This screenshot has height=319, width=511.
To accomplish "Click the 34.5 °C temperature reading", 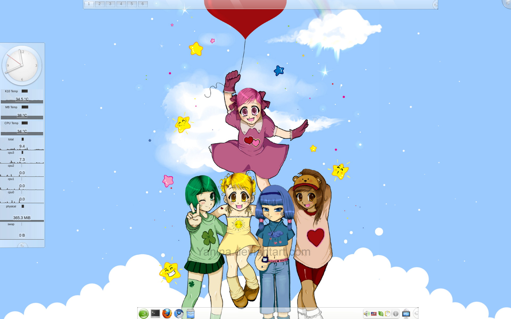I will 22,99.
